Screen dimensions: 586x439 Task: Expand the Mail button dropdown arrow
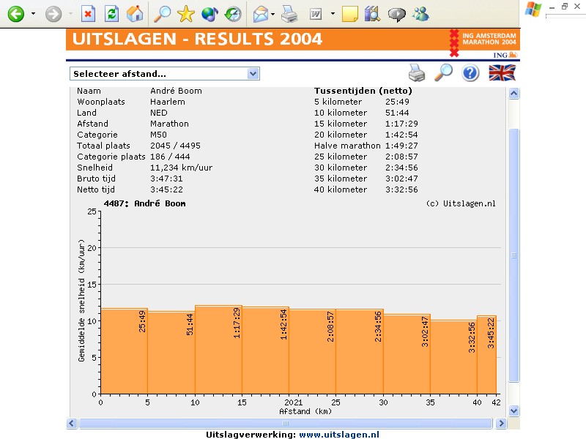point(272,13)
